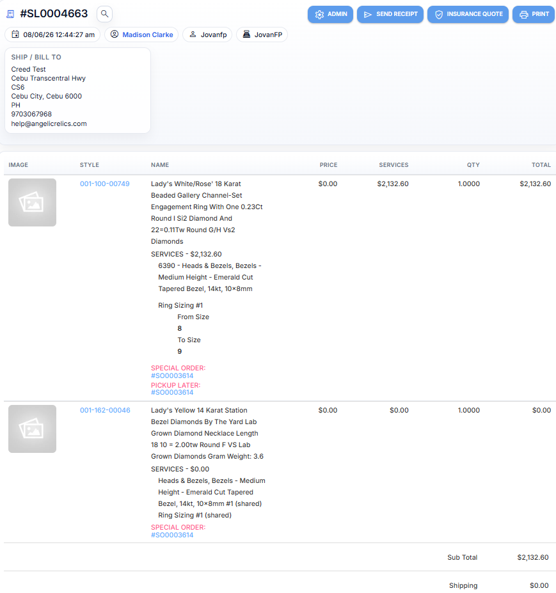Screen dimensions: 556x593
Task: Open PICKUP LATER #SO0003614 link
Action: (172, 392)
